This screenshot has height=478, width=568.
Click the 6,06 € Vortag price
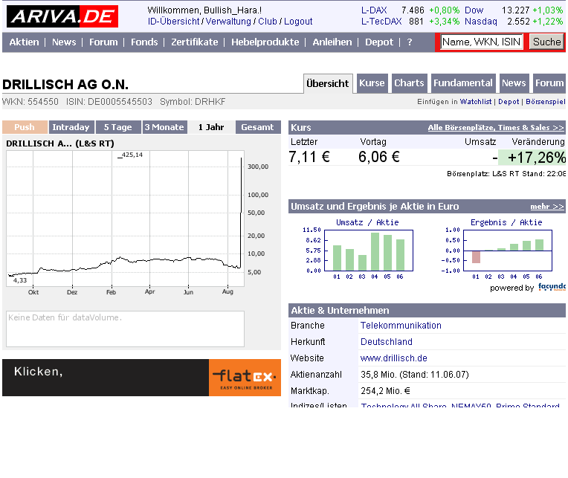[379, 157]
